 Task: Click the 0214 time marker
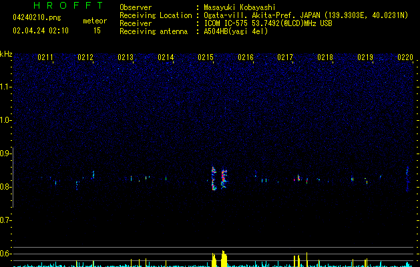pos(166,57)
